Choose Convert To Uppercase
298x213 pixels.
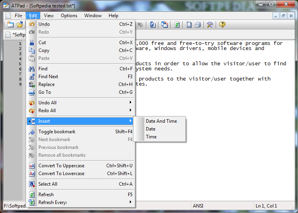tap(81, 166)
